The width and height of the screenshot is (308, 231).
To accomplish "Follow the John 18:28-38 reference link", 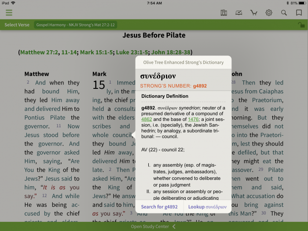I will click(x=171, y=52).
